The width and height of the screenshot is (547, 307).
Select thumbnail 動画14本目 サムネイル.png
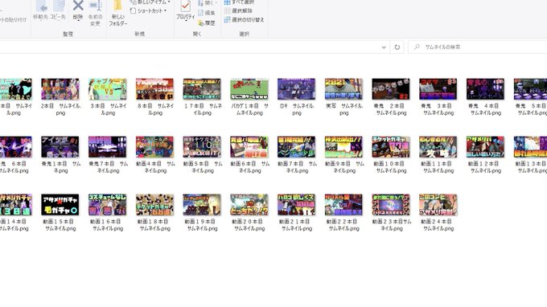click(x=16, y=205)
